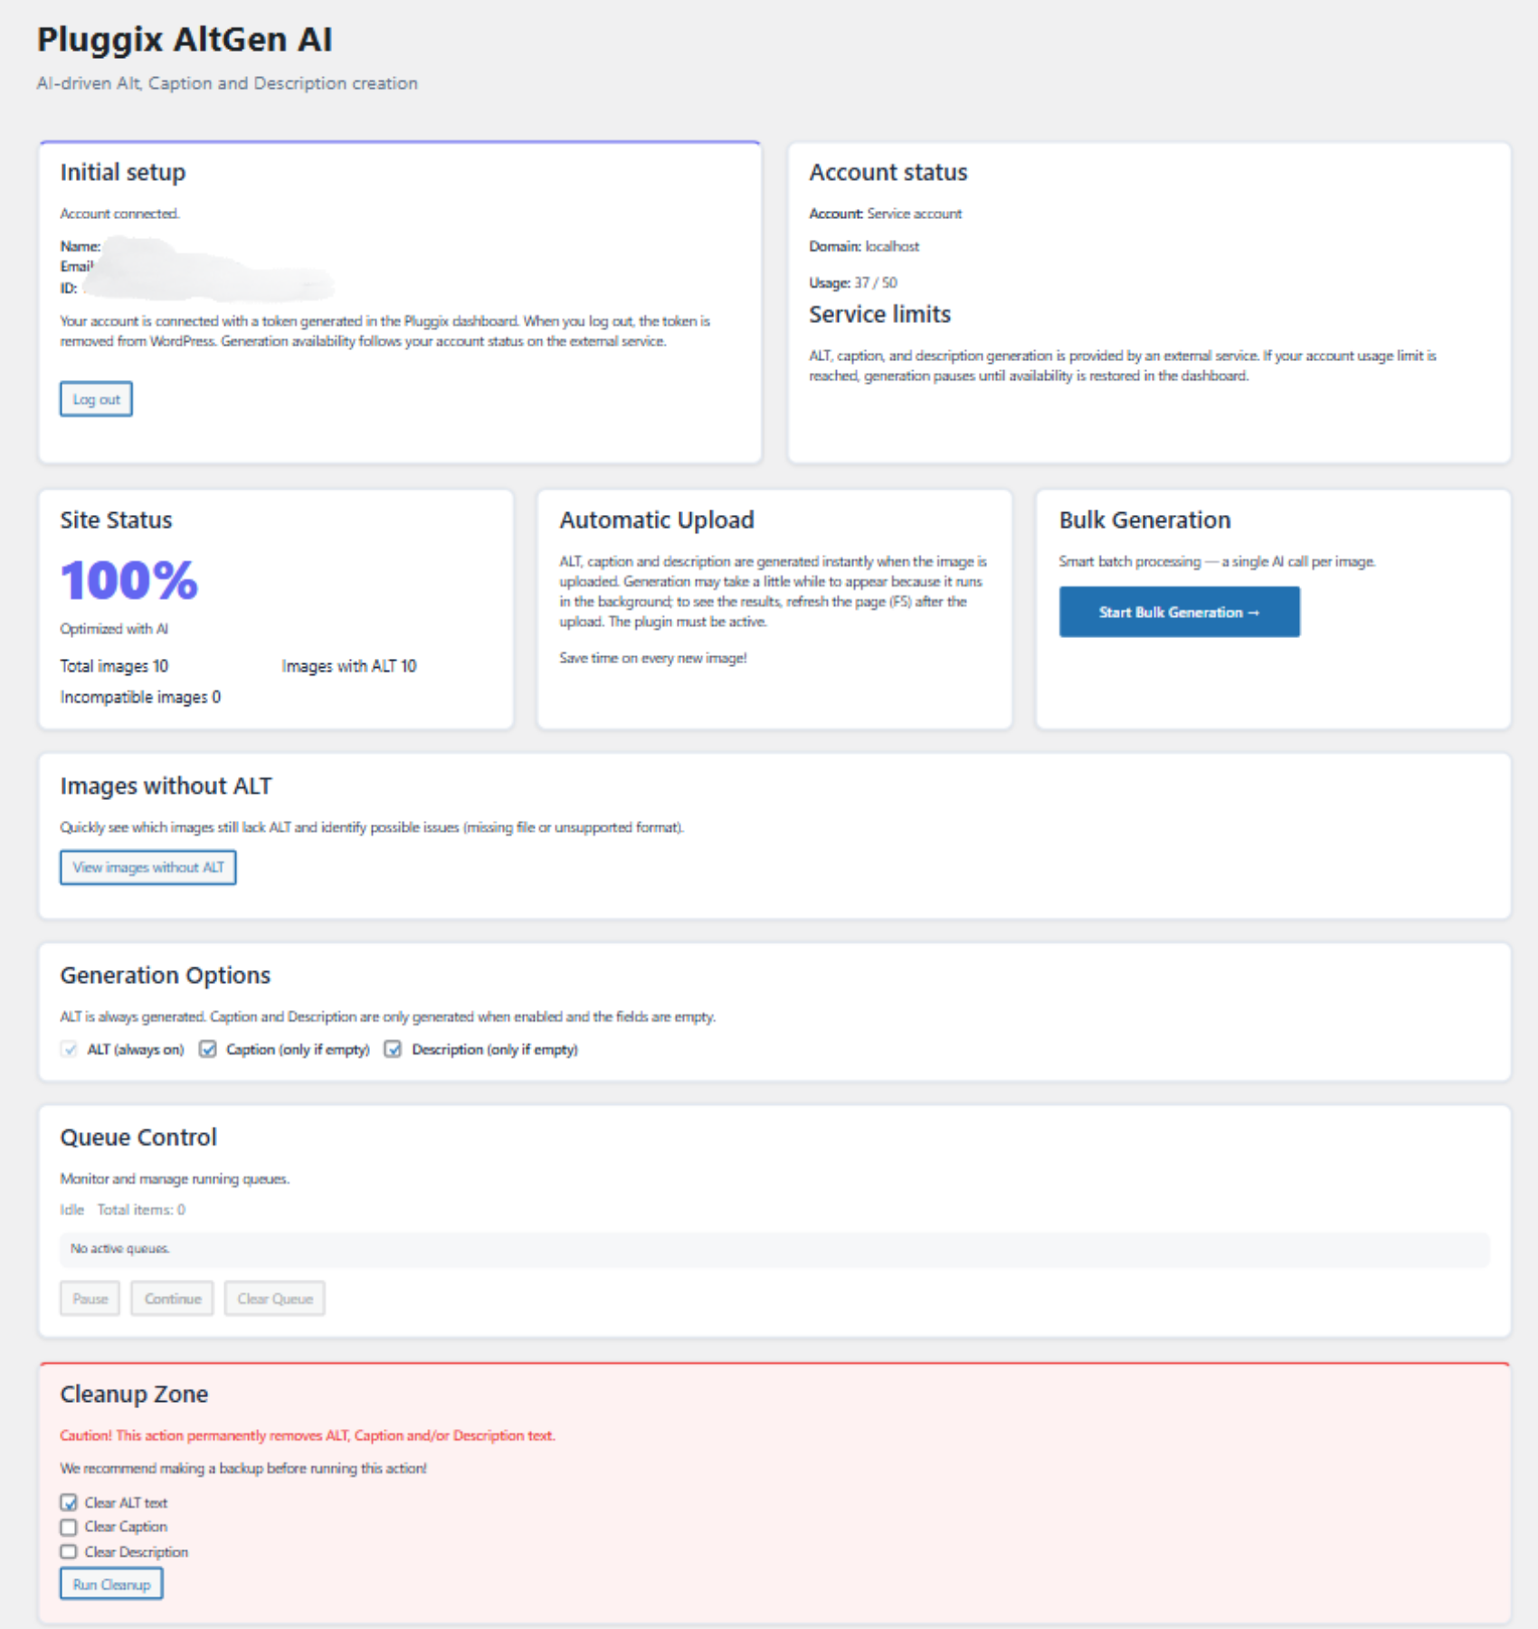Image resolution: width=1538 pixels, height=1629 pixels.
Task: Click the No active queues status bar
Action: pos(774,1249)
